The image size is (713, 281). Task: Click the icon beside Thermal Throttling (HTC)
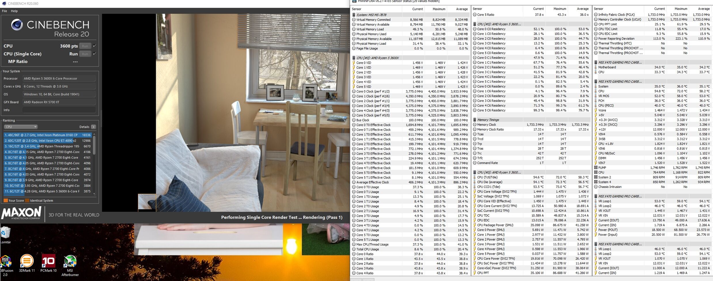(x=596, y=43)
